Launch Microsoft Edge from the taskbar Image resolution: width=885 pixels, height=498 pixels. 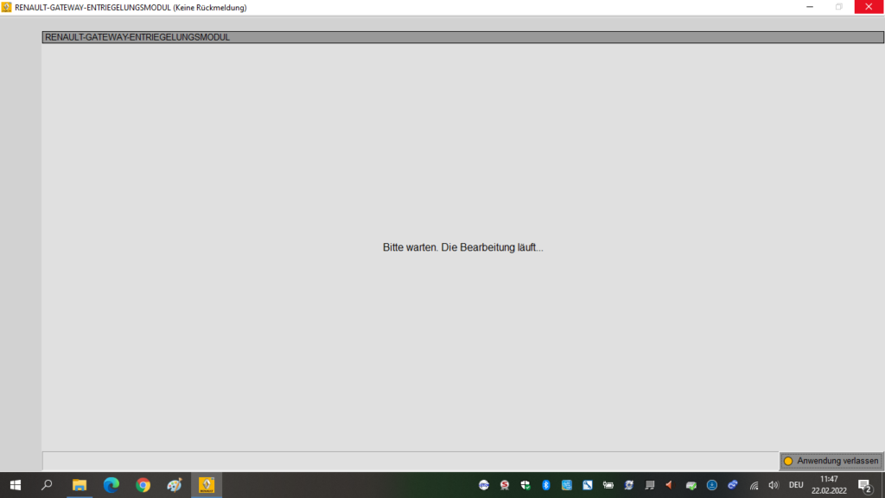pos(111,485)
